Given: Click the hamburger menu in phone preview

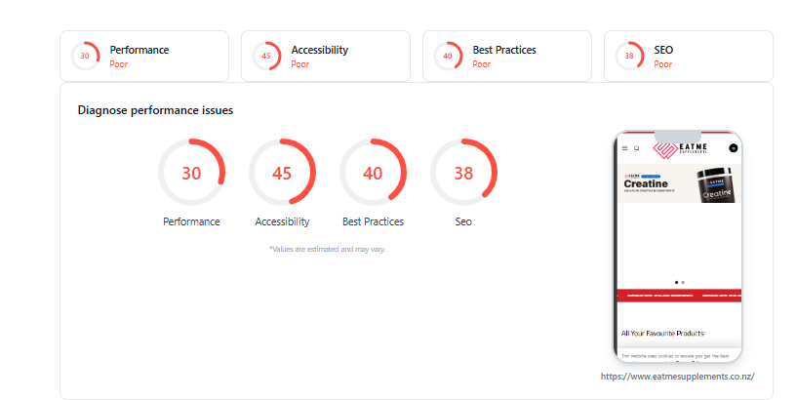Looking at the screenshot, I should (625, 148).
